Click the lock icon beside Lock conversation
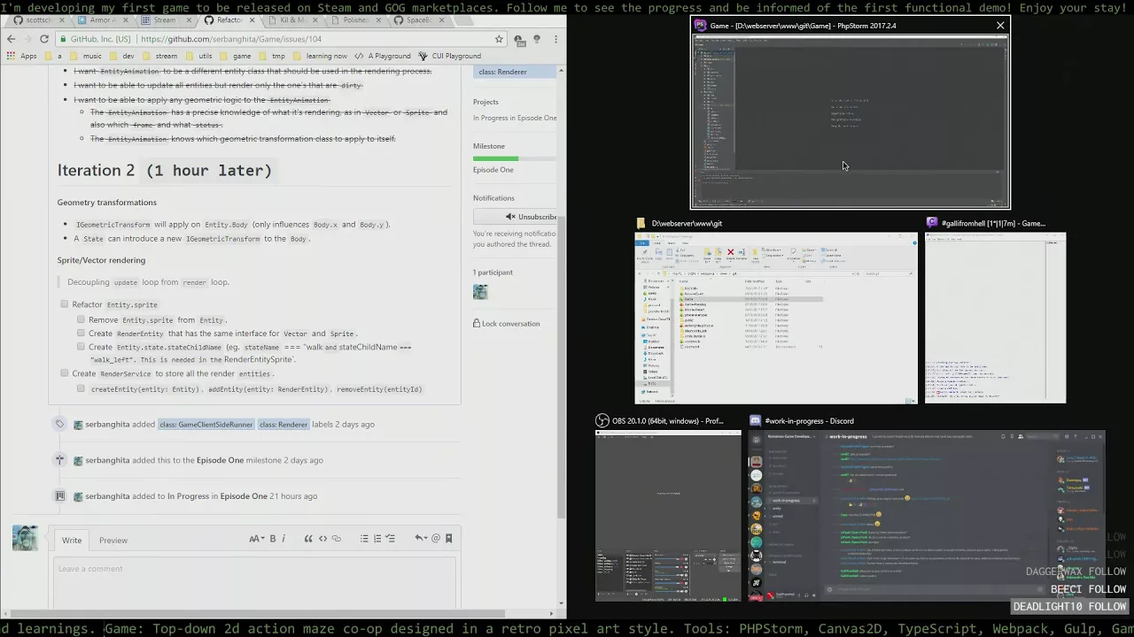Image resolution: width=1134 pixels, height=637 pixels. (x=477, y=324)
